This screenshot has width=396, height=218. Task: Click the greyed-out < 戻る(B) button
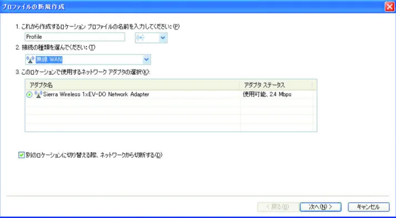pos(278,207)
